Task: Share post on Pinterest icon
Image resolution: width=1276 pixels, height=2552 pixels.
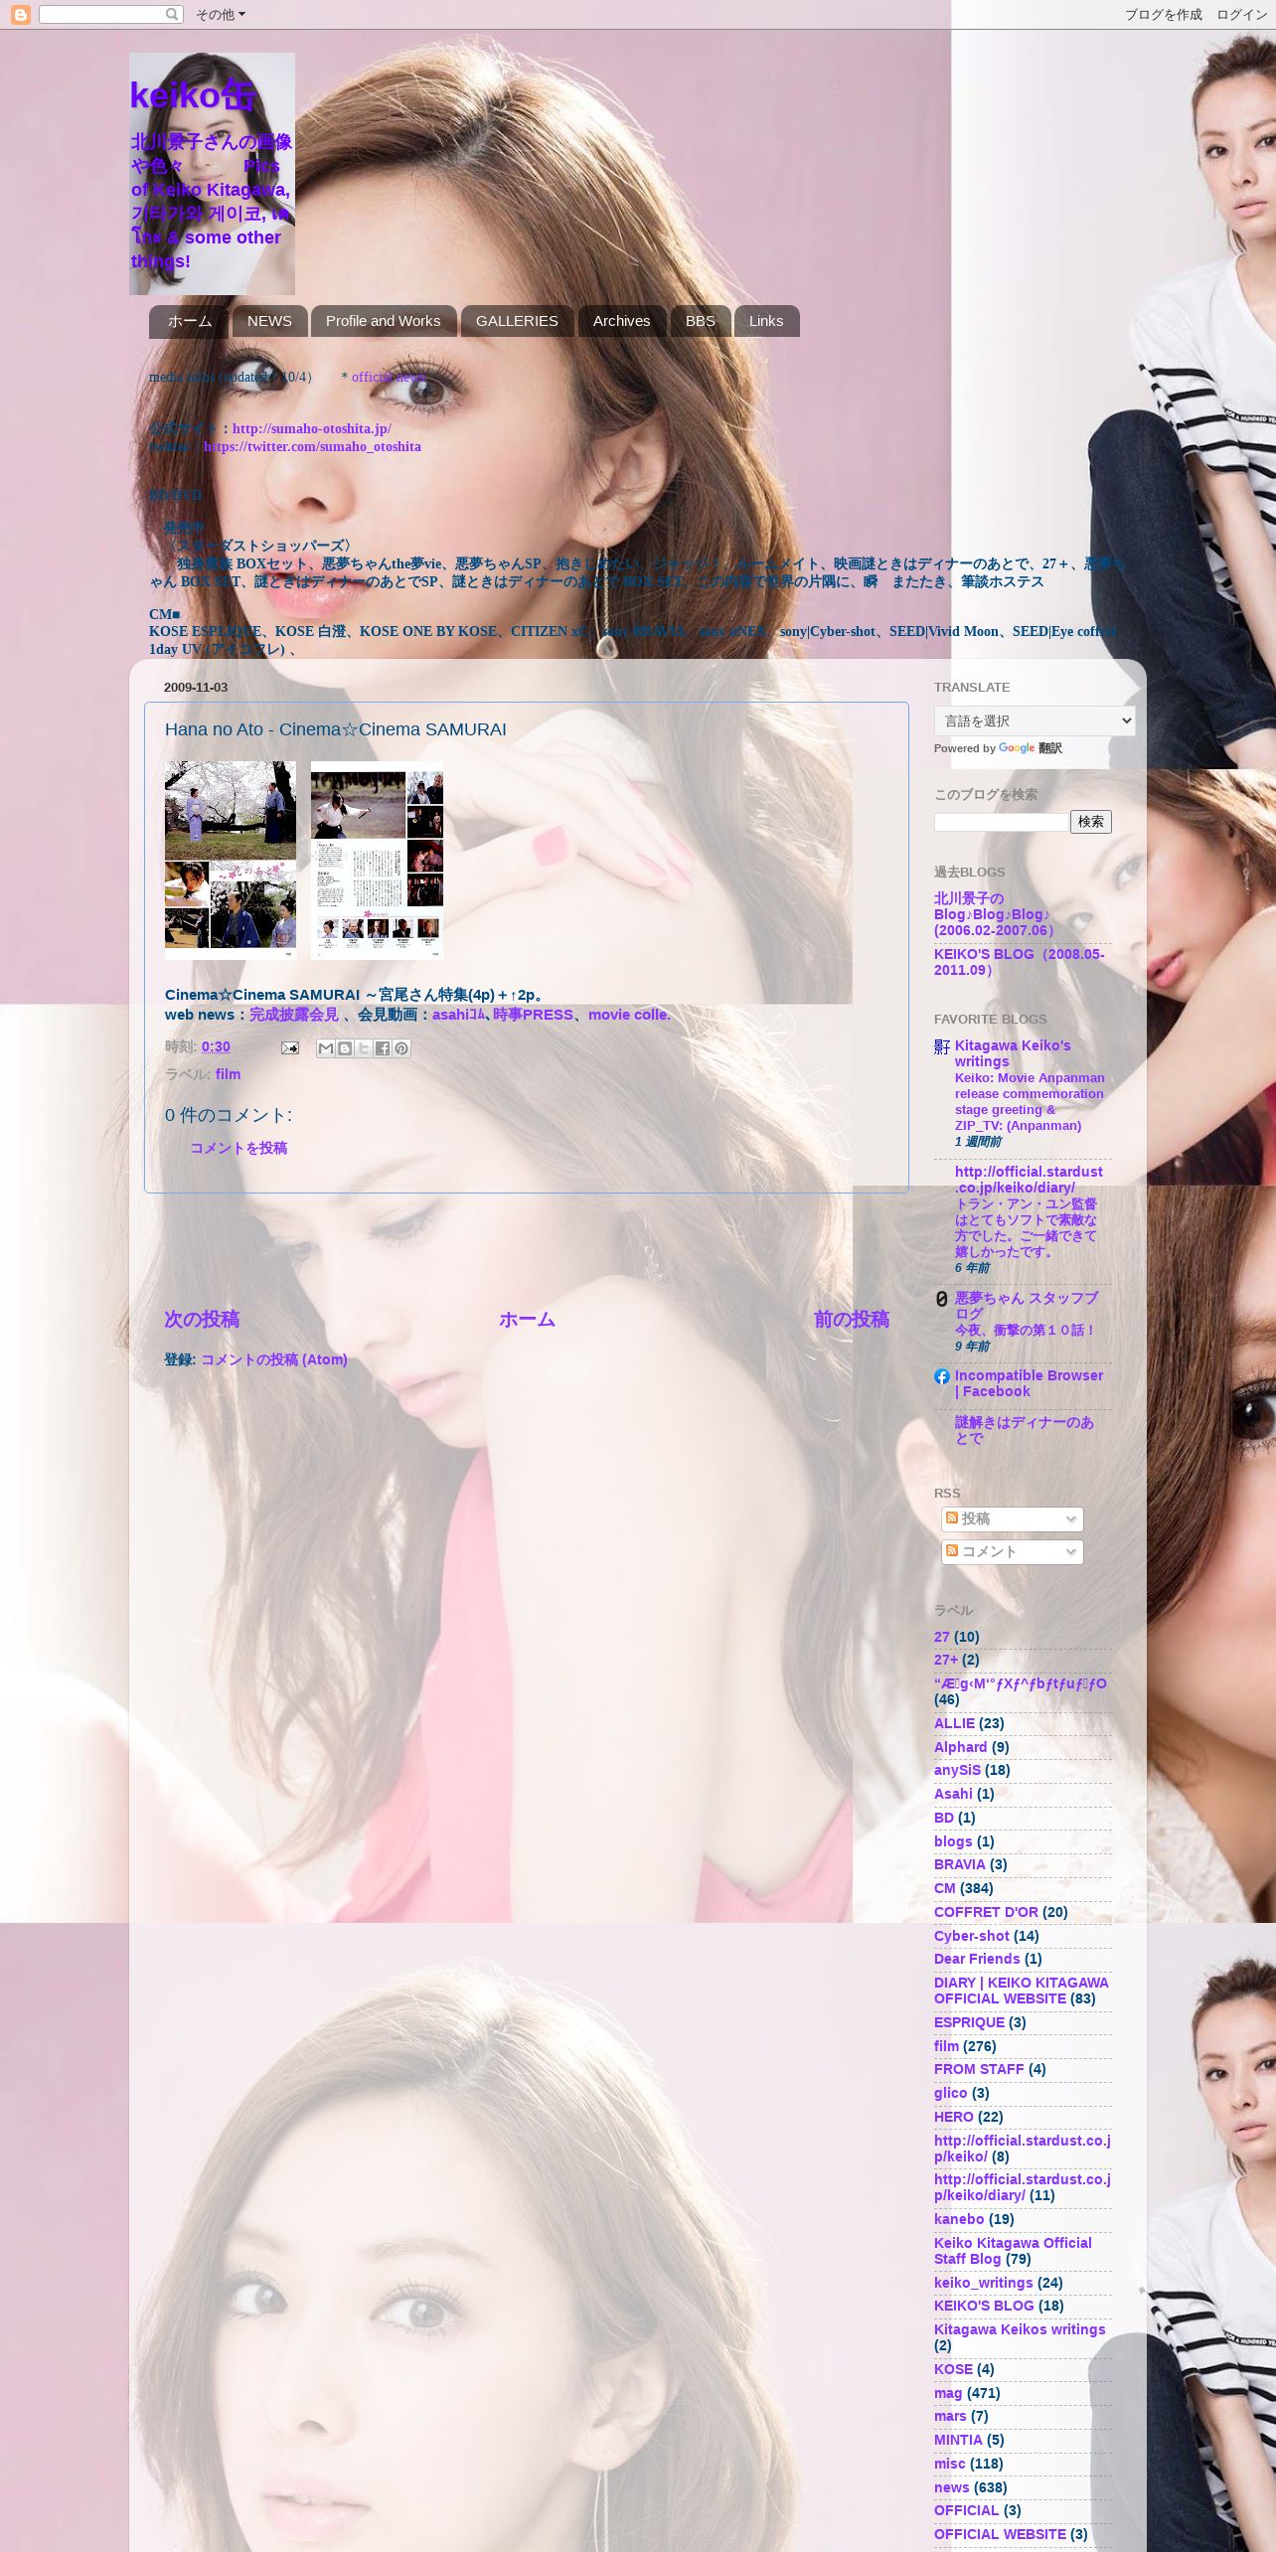Action: [400, 1047]
